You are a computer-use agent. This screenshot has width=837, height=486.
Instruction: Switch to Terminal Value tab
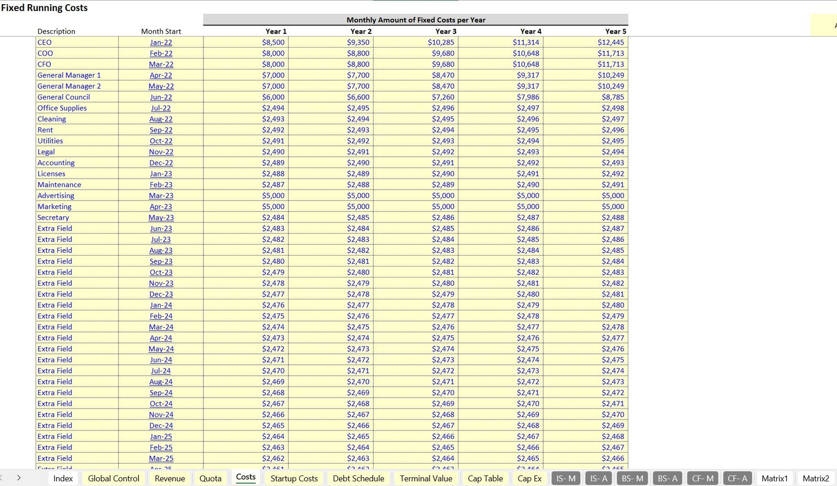click(x=426, y=478)
